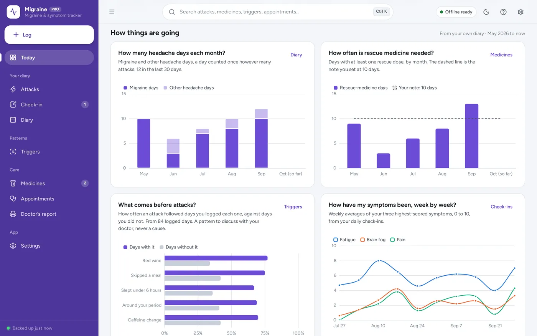This screenshot has height=336, width=537.
Task: Click the magnifier icon in the search bar
Action: 172,12
